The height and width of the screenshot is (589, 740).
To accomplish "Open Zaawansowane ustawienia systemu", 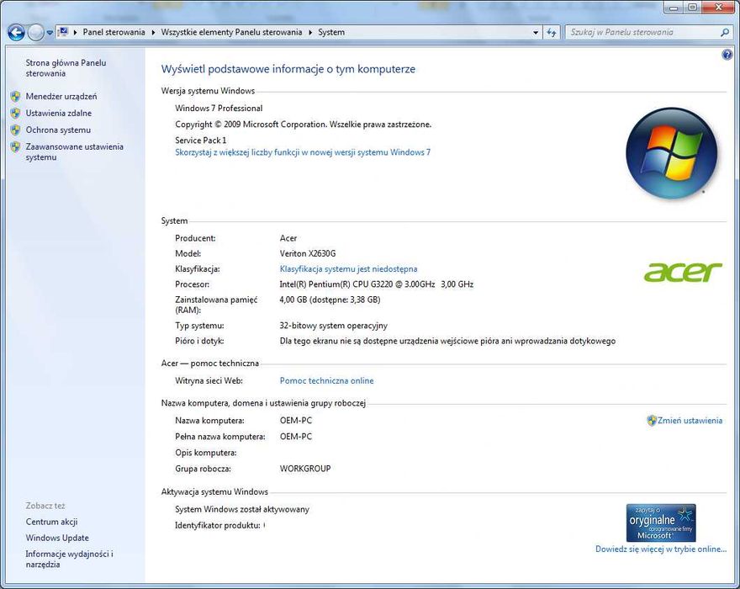I will point(75,151).
